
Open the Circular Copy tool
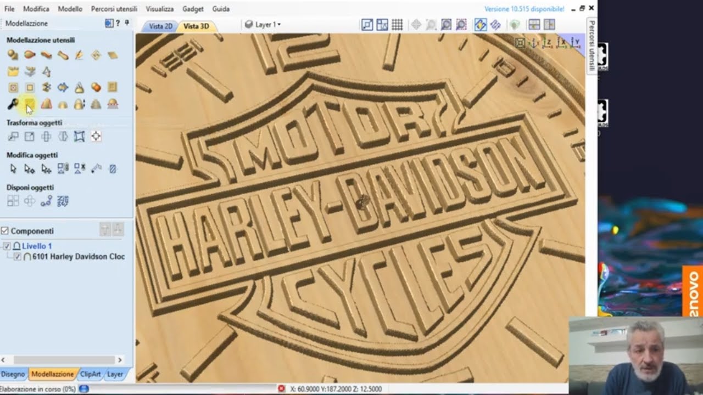pos(30,201)
